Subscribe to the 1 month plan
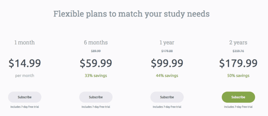 pos(25,97)
